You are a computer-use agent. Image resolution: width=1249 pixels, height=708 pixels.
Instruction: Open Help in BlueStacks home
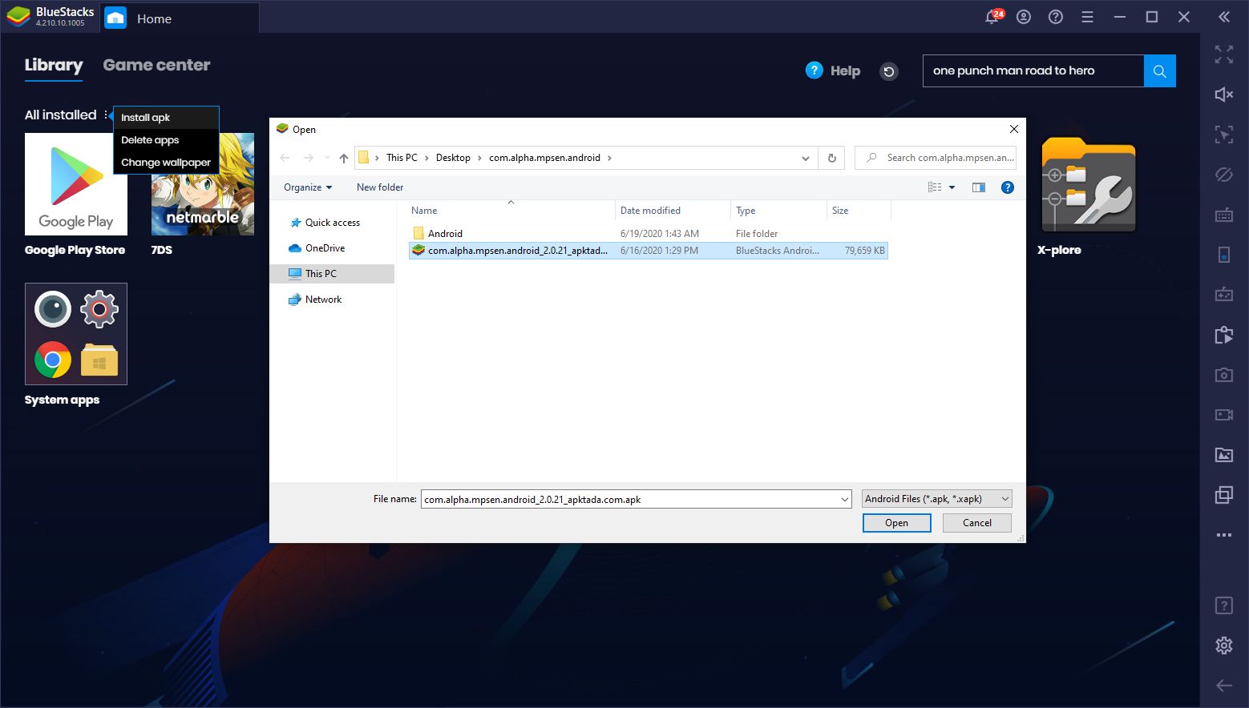click(833, 70)
